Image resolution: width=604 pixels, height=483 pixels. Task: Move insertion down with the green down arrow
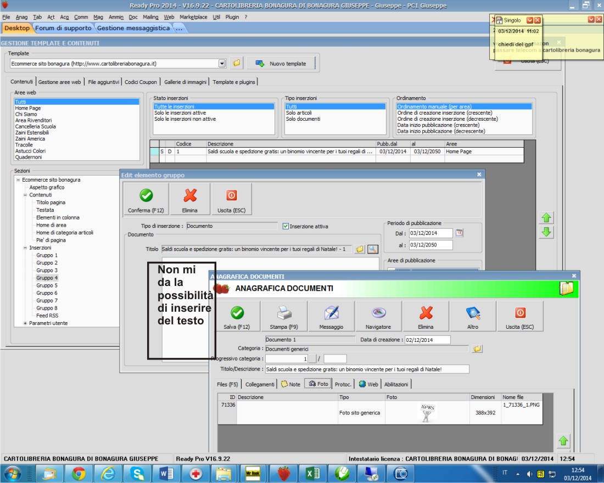pos(546,232)
